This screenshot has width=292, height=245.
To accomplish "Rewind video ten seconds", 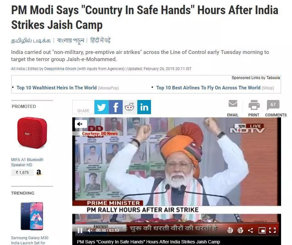I will click(230, 231).
